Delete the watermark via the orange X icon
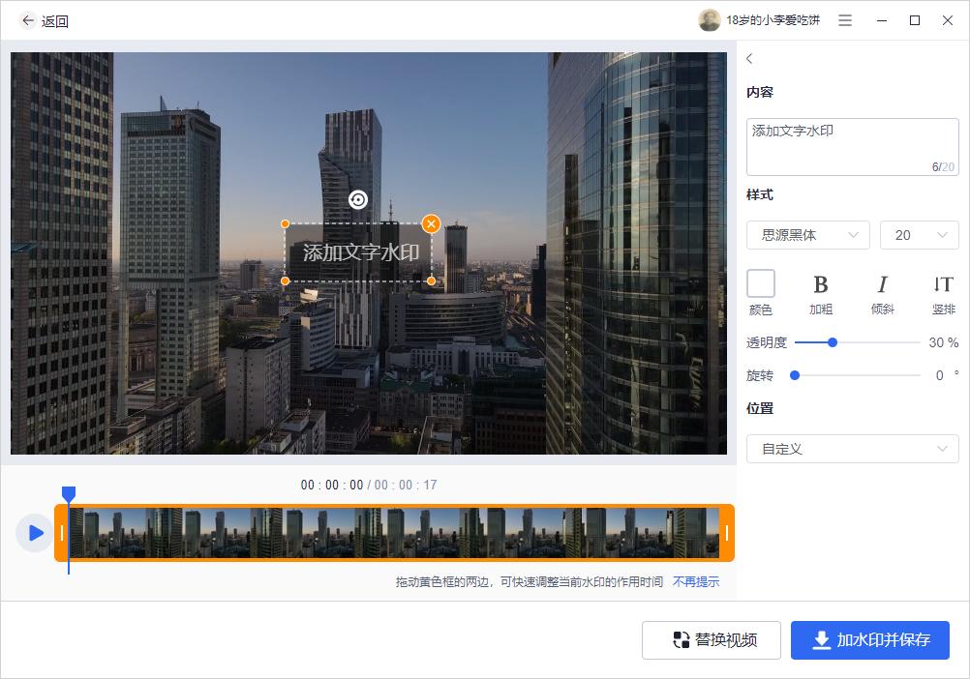This screenshot has height=679, width=970. [x=431, y=223]
